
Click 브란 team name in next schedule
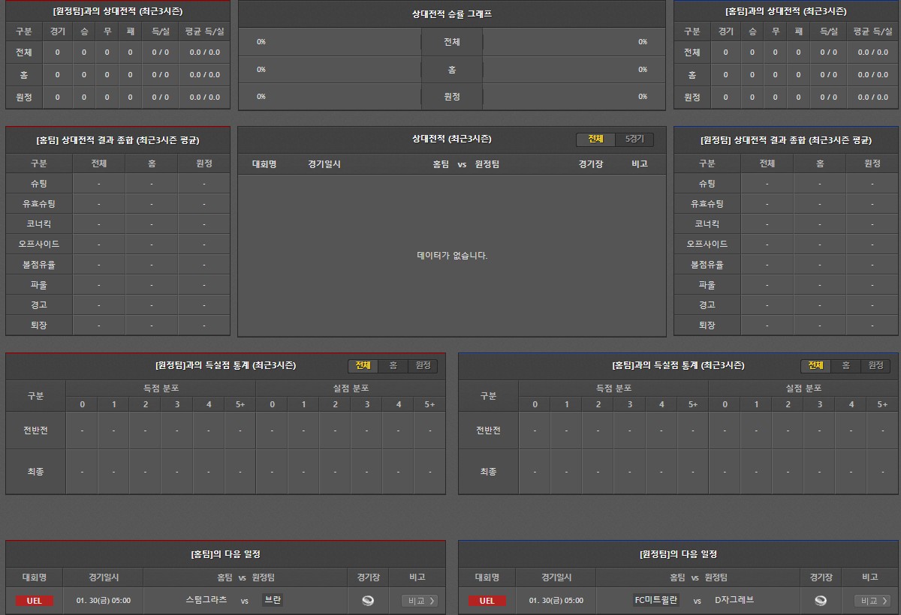pyautogui.click(x=273, y=600)
